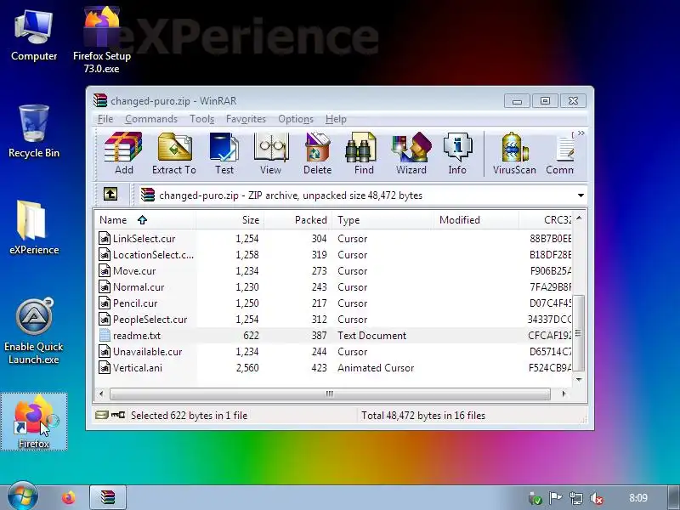This screenshot has width=680, height=510.
Task: Open the Options menu
Action: (x=296, y=119)
